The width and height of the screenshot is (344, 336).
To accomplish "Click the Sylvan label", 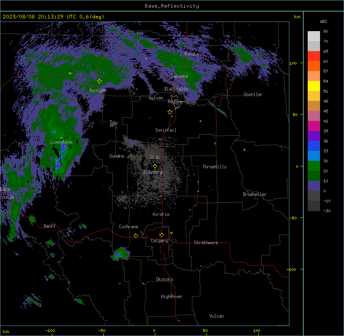I will [x=156, y=98].
